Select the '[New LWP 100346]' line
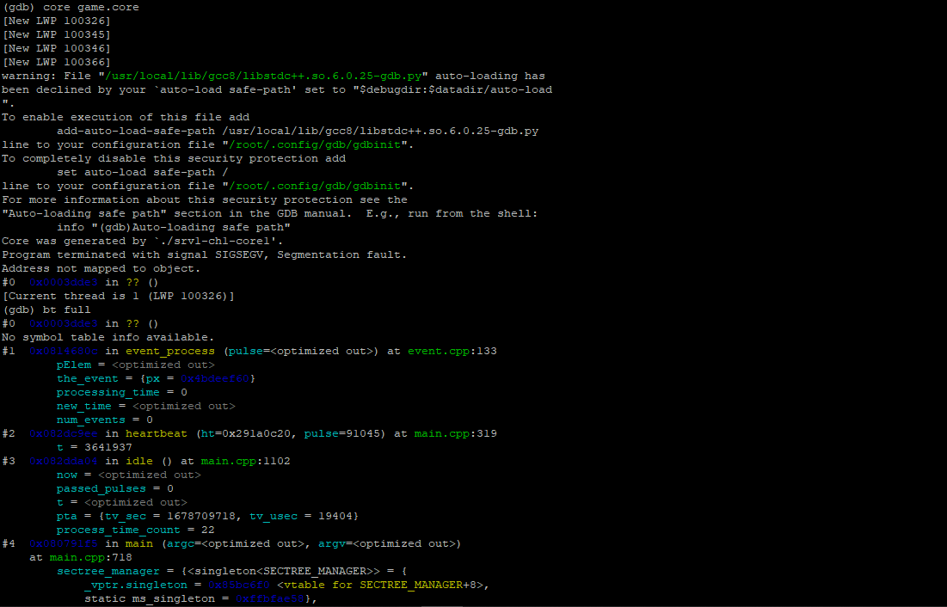Viewport: 947px width, 607px height. point(56,48)
